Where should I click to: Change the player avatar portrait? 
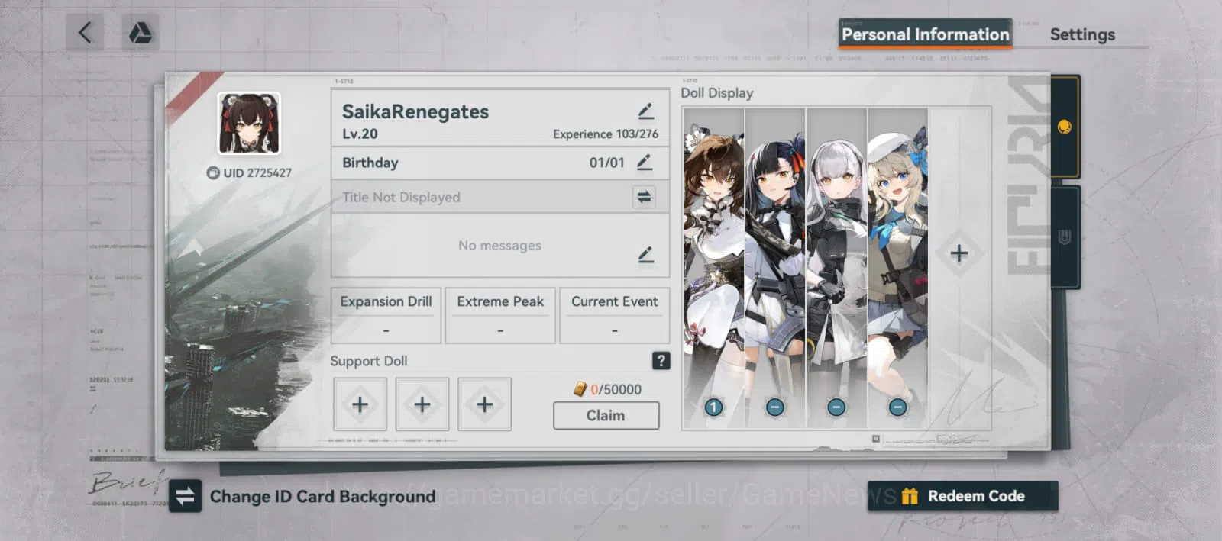coord(249,124)
